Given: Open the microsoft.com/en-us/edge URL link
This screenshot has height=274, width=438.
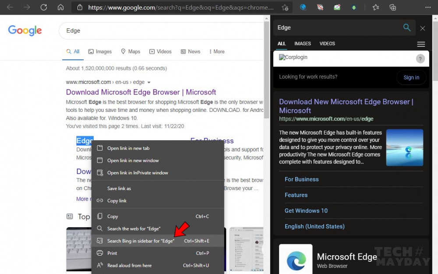Looking at the screenshot, I should click(326, 119).
